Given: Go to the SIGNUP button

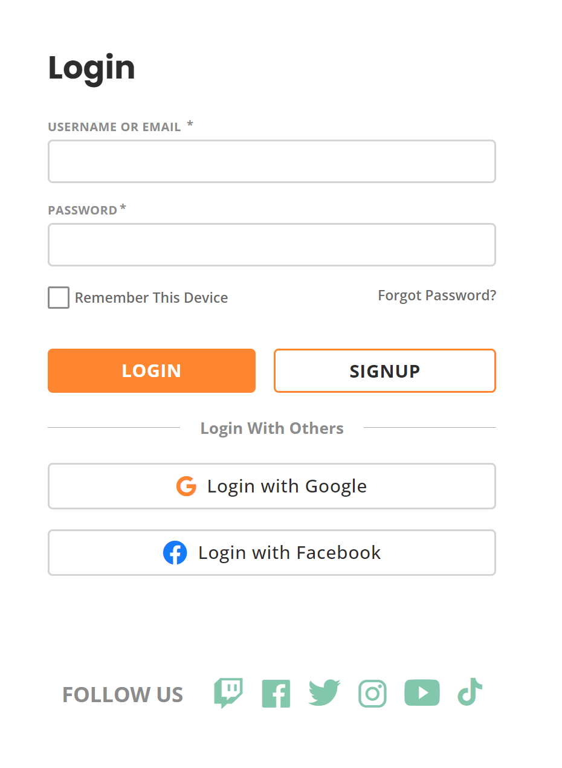Looking at the screenshot, I should tap(385, 370).
